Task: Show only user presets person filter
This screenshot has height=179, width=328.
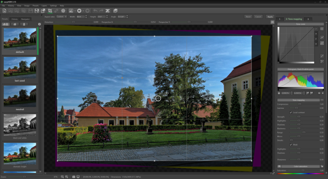Action: pyautogui.click(x=24, y=24)
